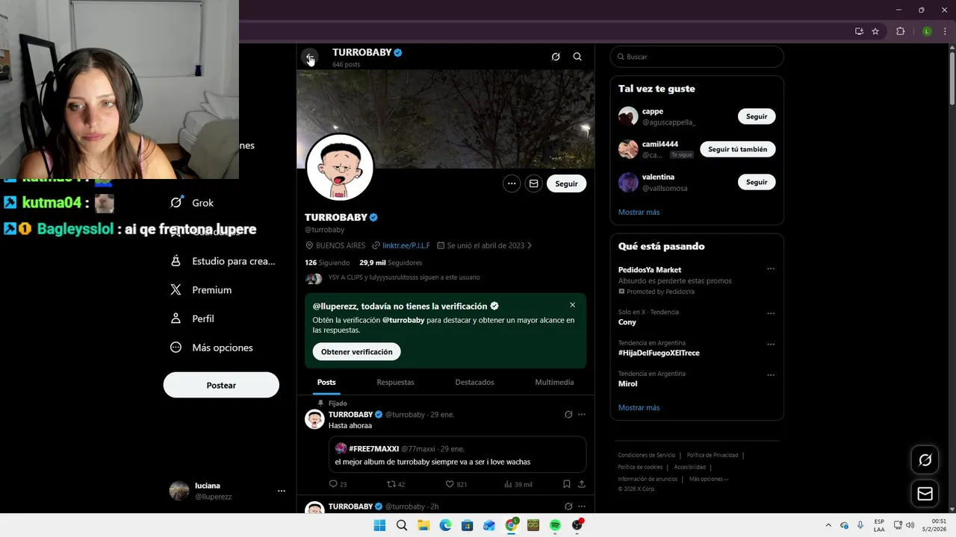The height and width of the screenshot is (537, 956).
Task: Open Grok icon in the profile header
Action: click(x=556, y=57)
